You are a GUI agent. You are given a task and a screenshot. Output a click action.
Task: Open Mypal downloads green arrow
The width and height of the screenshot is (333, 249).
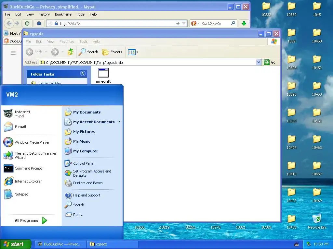(x=244, y=23)
